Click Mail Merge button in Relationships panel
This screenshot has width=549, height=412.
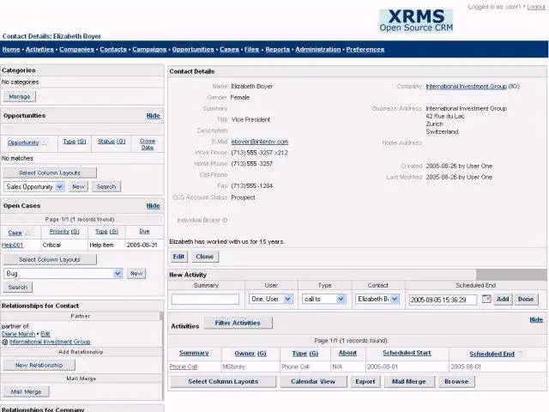[x=27, y=391]
